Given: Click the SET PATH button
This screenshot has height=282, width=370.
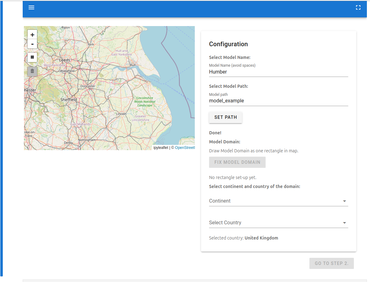Looking at the screenshot, I should tap(225, 117).
